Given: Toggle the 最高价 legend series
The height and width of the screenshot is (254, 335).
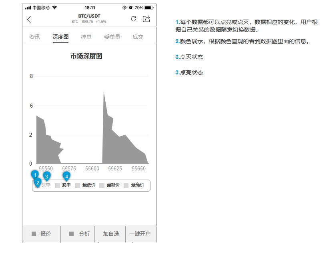Looking at the screenshot, I should tap(138, 185).
